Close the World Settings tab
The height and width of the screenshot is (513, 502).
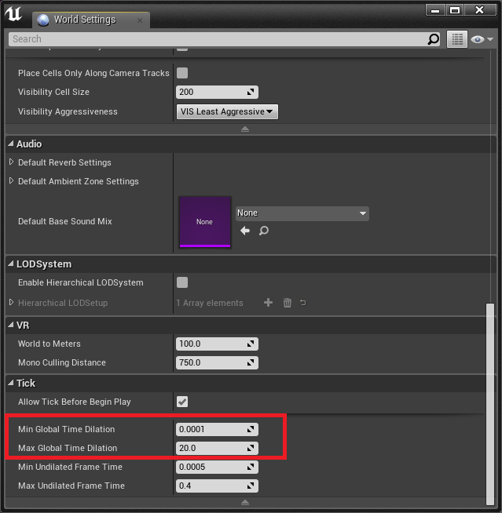140,20
